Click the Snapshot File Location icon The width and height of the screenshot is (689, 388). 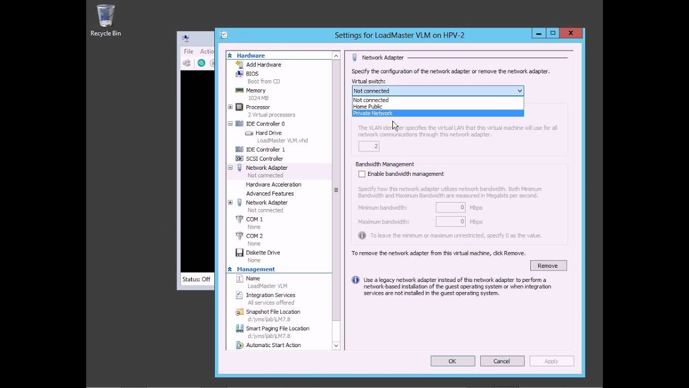click(240, 312)
